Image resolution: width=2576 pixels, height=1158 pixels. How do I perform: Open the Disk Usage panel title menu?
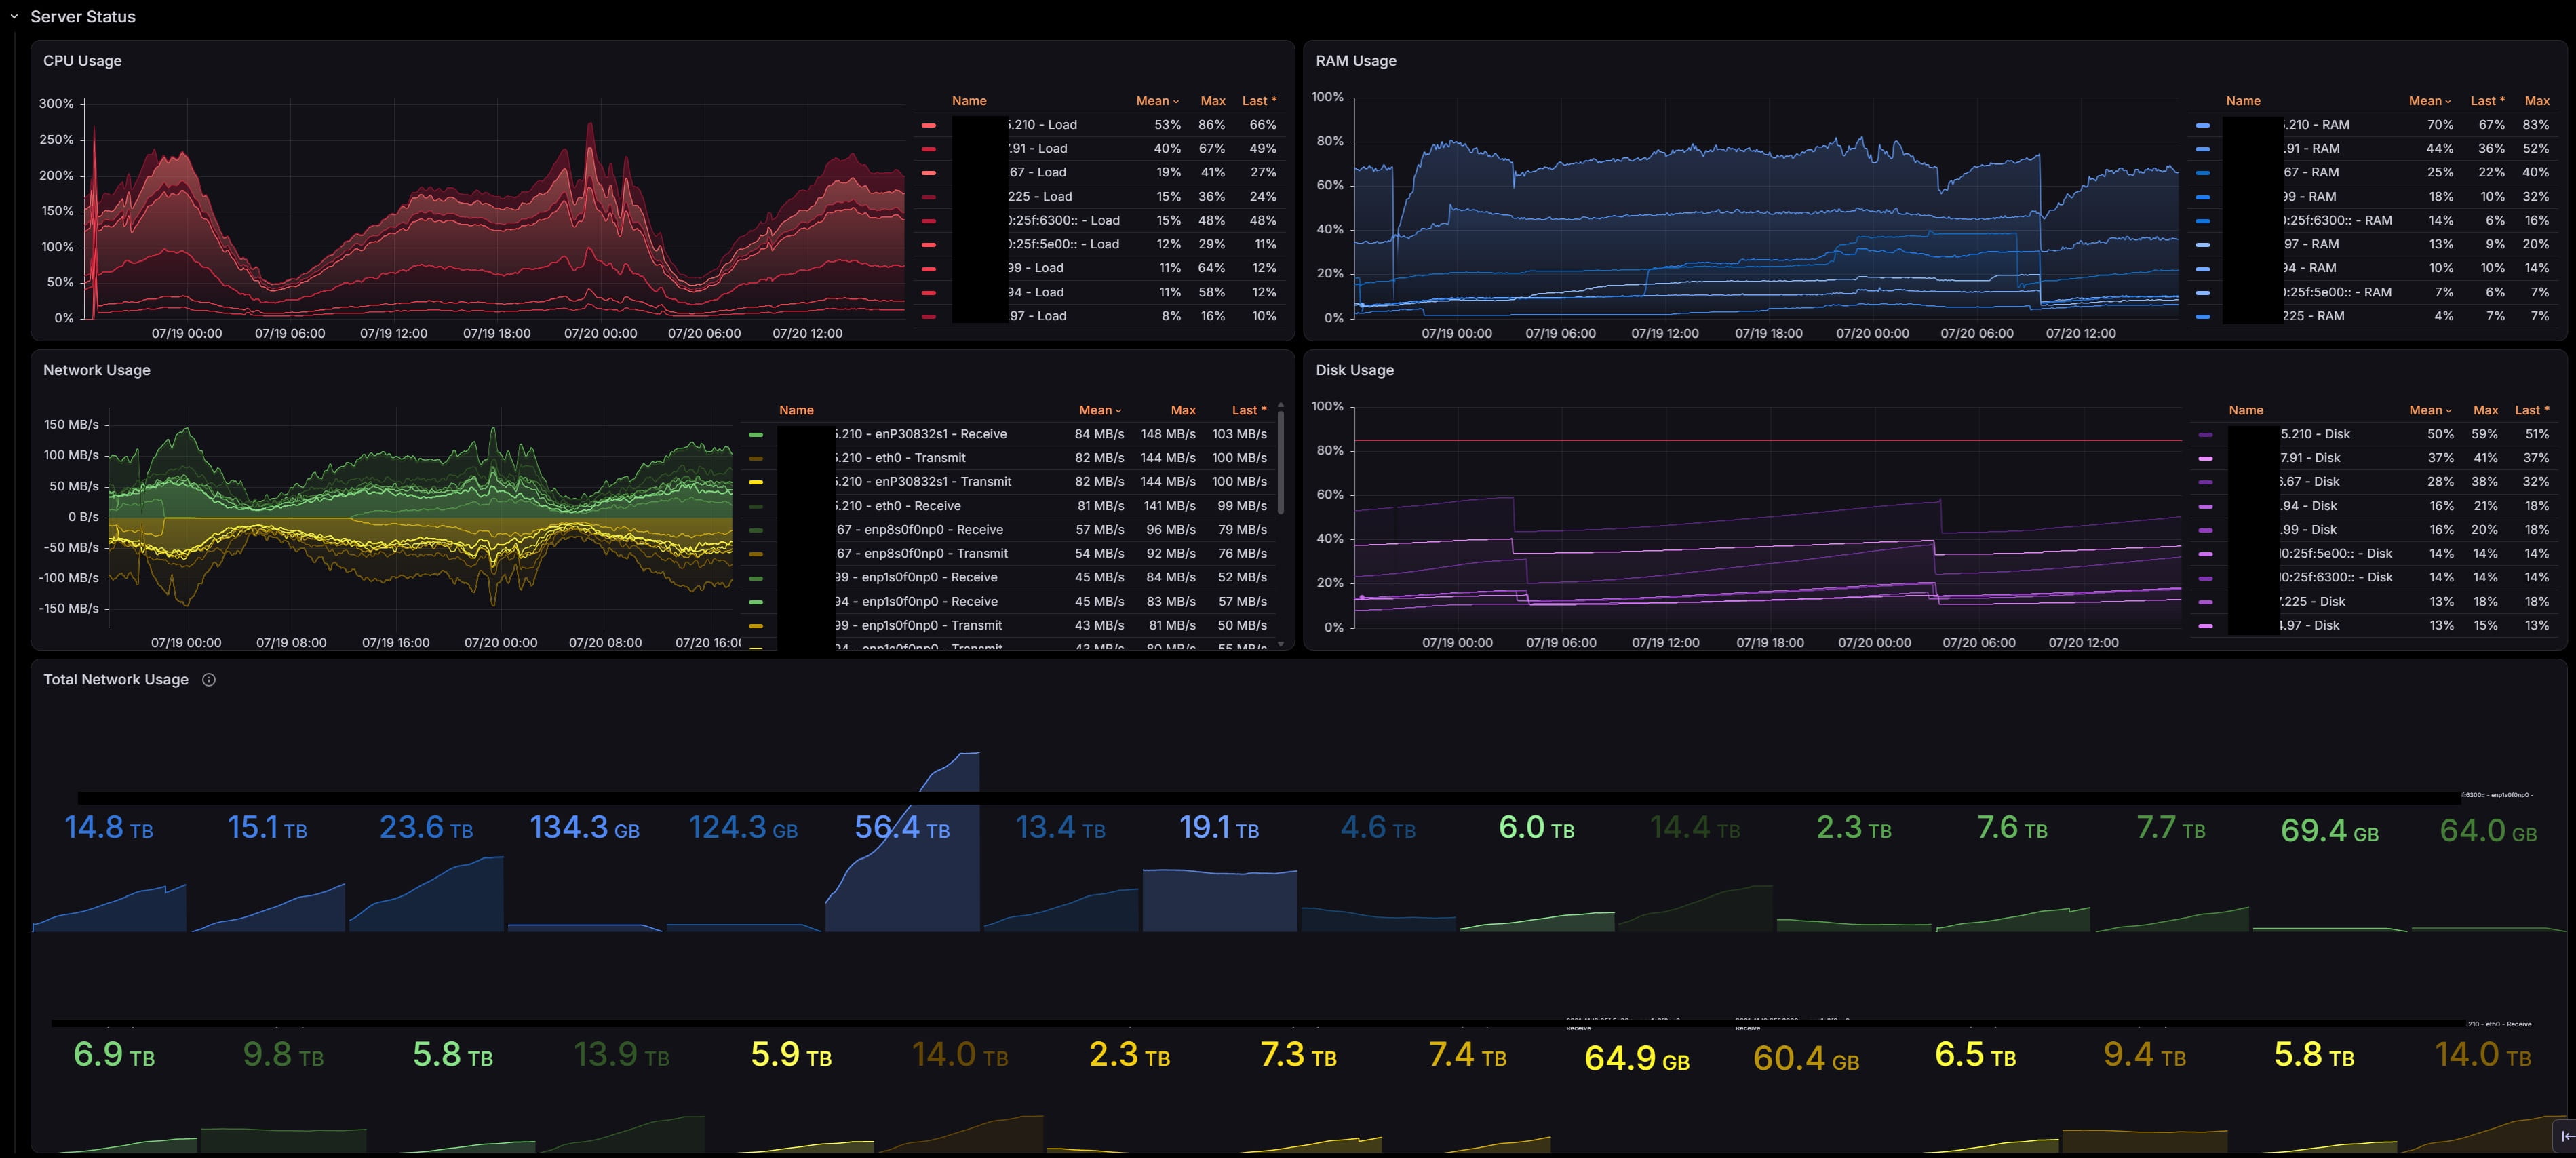1354,370
